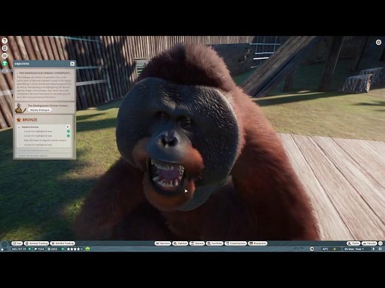The image size is (385, 288).
Task: Open the Nature build tab
Action: 197,244
